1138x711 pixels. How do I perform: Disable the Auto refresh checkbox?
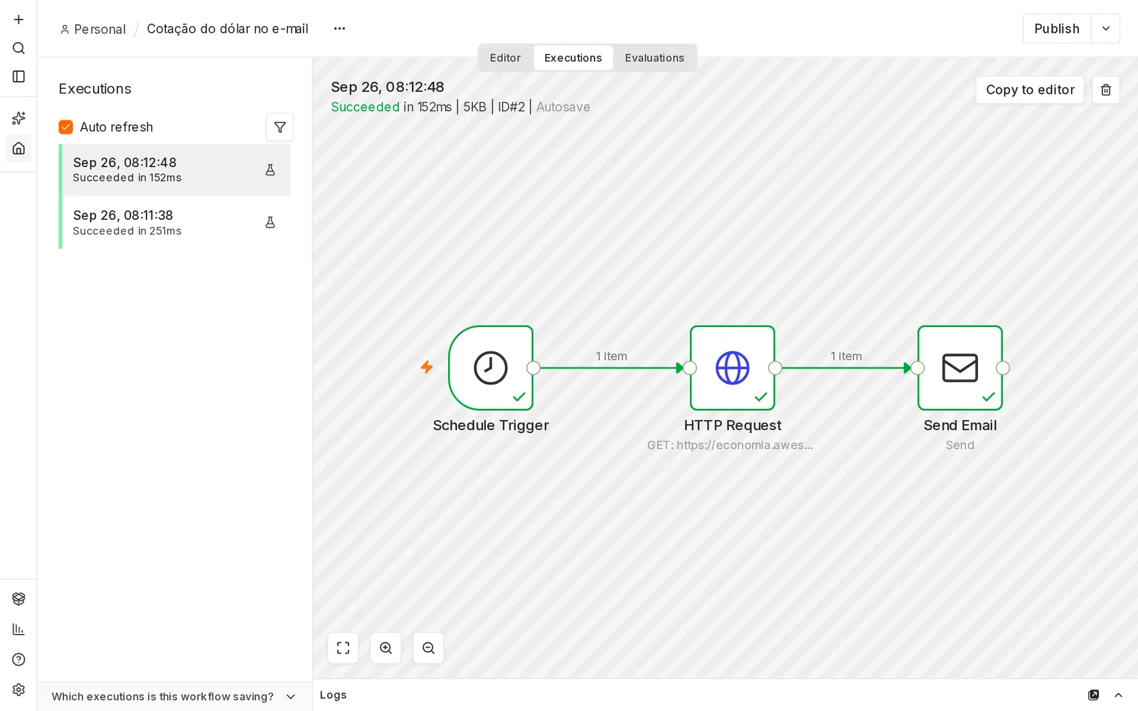(66, 127)
